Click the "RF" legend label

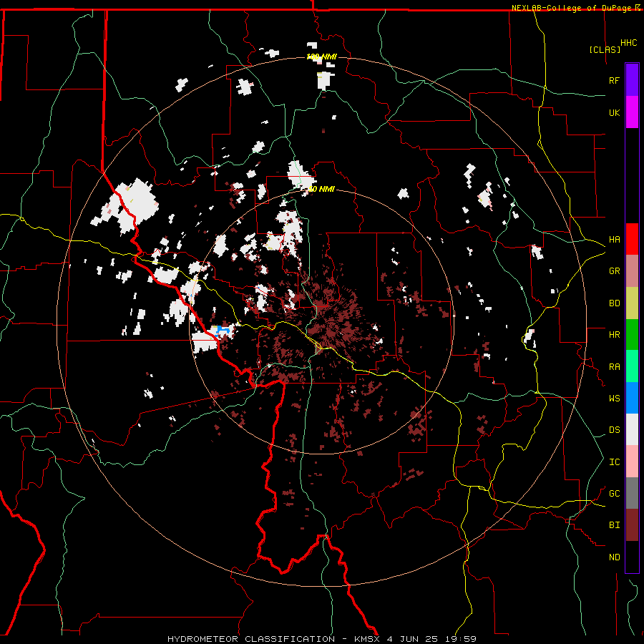click(x=614, y=80)
